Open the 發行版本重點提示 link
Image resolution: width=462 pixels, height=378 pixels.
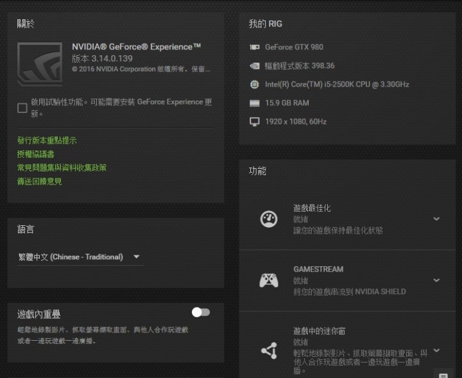point(47,141)
